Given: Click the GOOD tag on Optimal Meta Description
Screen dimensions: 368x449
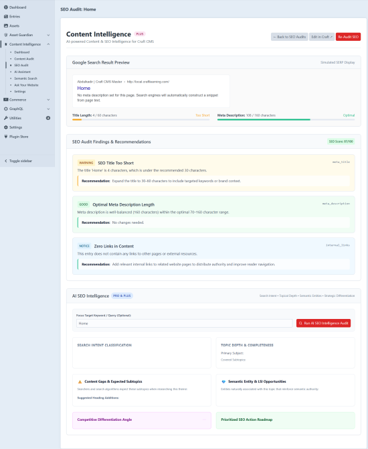Looking at the screenshot, I should 84,204.
